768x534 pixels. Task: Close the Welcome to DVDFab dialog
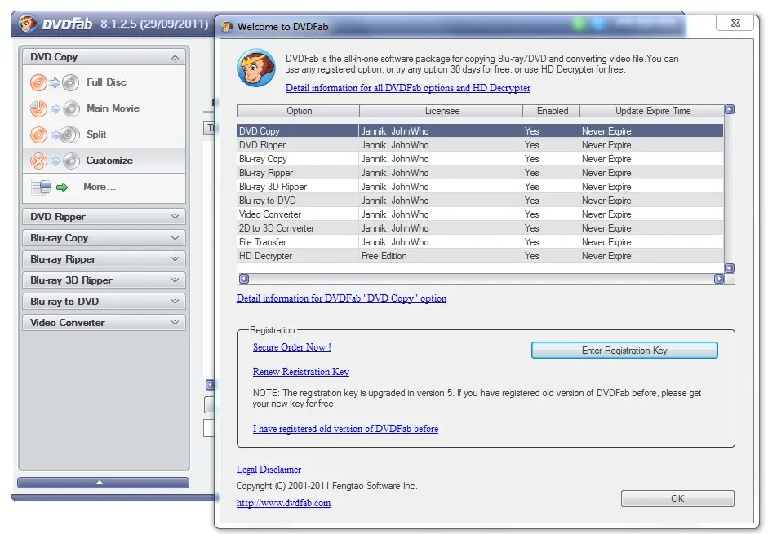click(735, 23)
